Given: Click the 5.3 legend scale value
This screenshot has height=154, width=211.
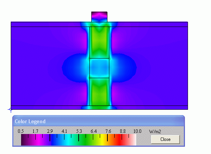Looking at the screenshot, I should pyautogui.click(x=79, y=131).
